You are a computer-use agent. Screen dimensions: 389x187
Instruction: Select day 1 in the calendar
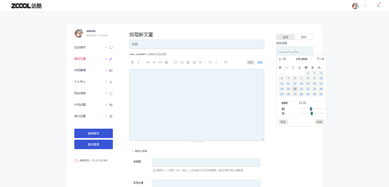308,73
